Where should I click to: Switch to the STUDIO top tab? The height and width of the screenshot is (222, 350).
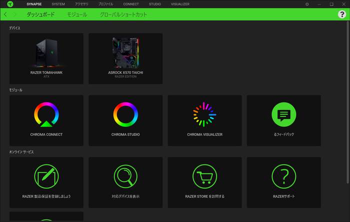click(155, 4)
